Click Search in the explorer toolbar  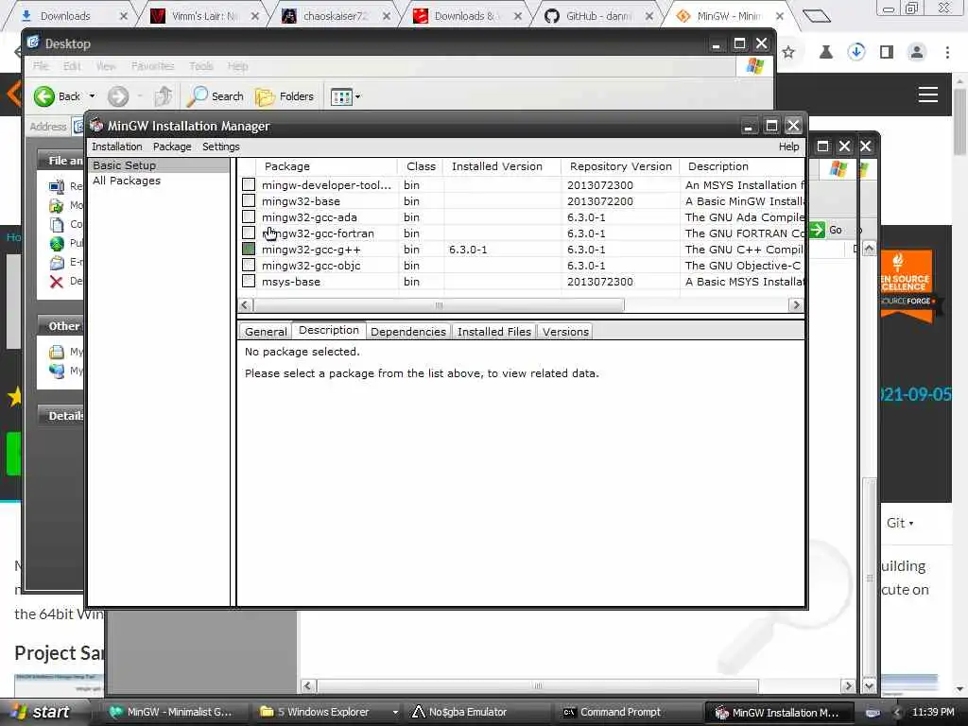click(216, 96)
